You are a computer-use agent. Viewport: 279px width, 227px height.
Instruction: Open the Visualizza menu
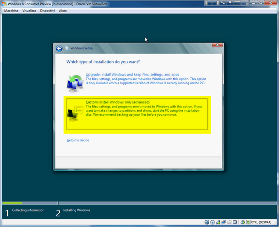(29, 11)
